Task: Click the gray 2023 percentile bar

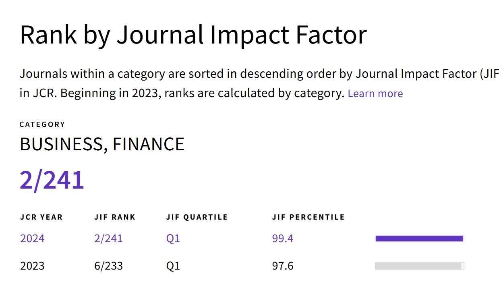Action: point(419,266)
